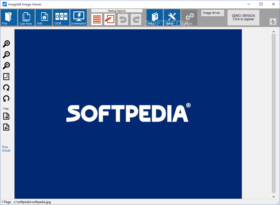Click the scrollbar down arrow
The height and width of the screenshot is (205, 280).
273,197
